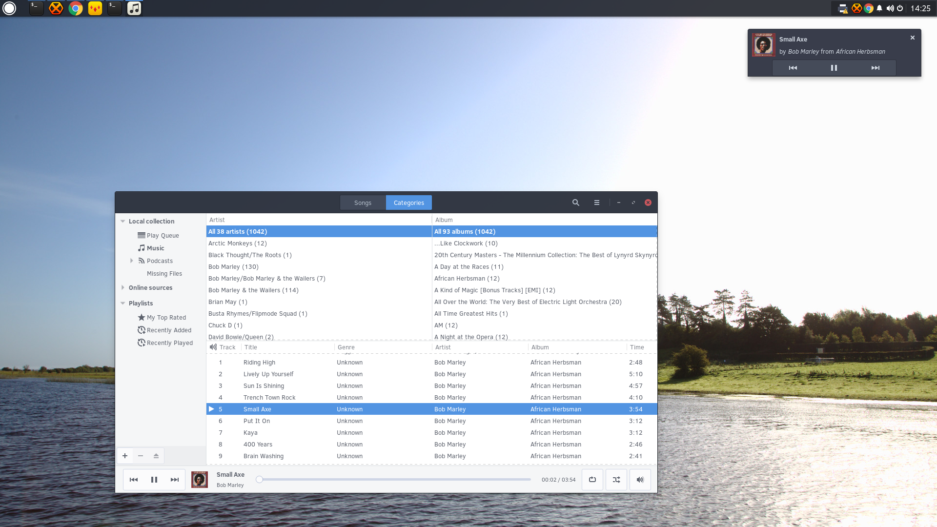Open the system tray volume icon
The image size is (937, 527).
pyautogui.click(x=890, y=8)
